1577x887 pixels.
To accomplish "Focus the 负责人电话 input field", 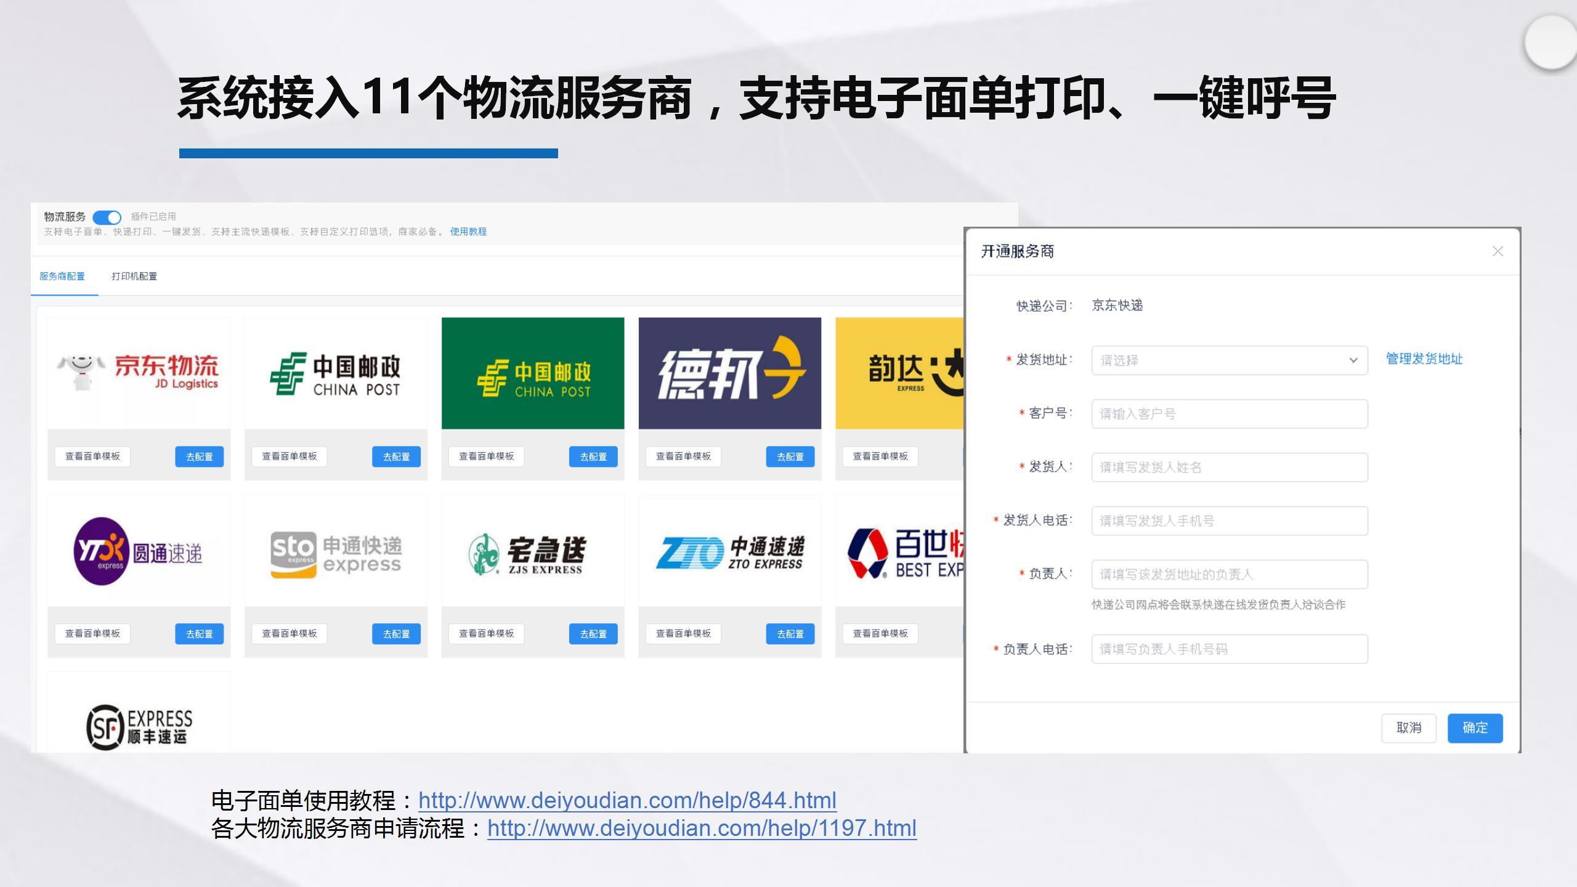I will [1230, 649].
